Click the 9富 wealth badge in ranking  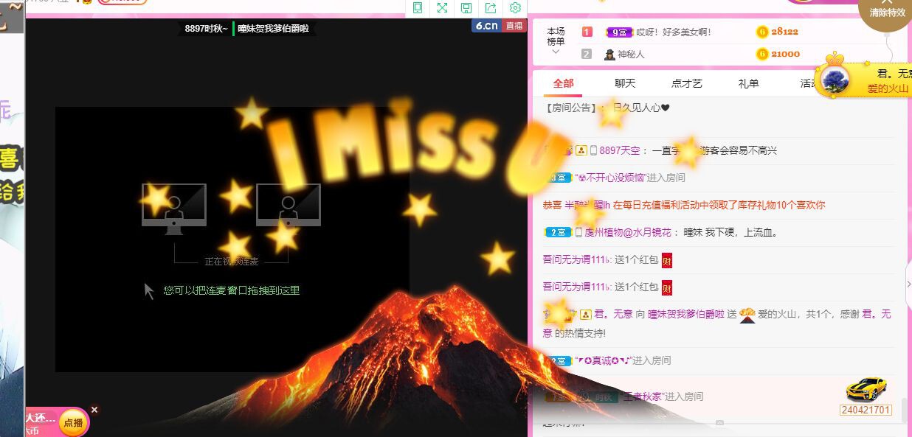(x=618, y=32)
